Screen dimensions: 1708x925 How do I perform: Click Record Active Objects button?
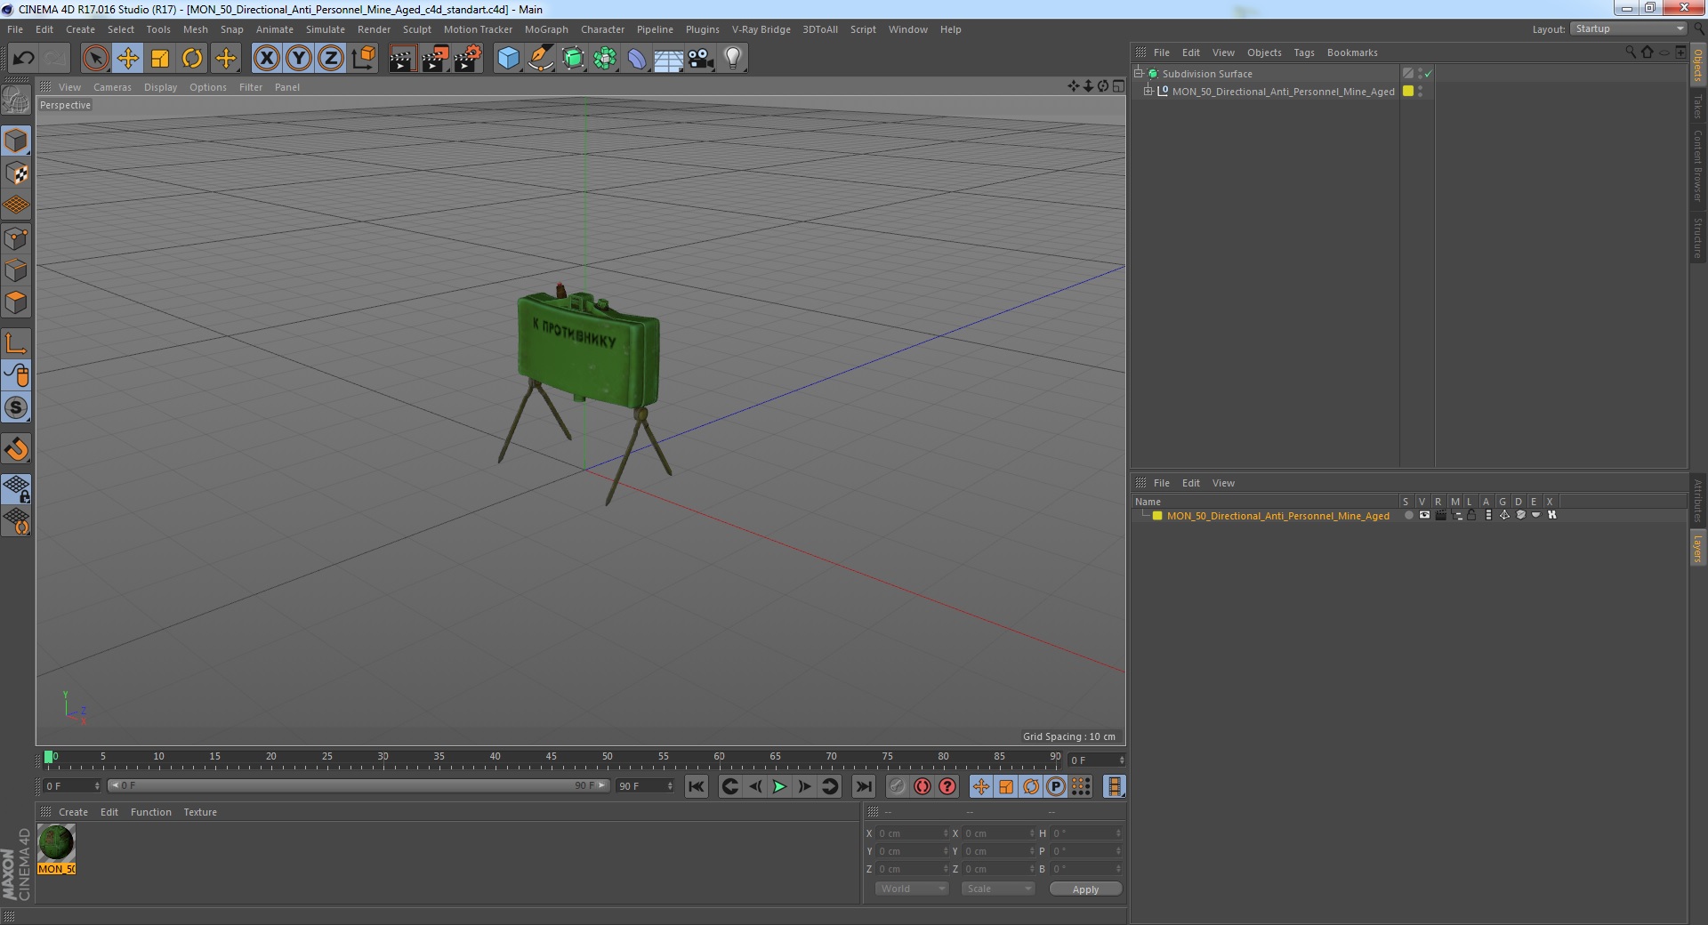click(898, 786)
